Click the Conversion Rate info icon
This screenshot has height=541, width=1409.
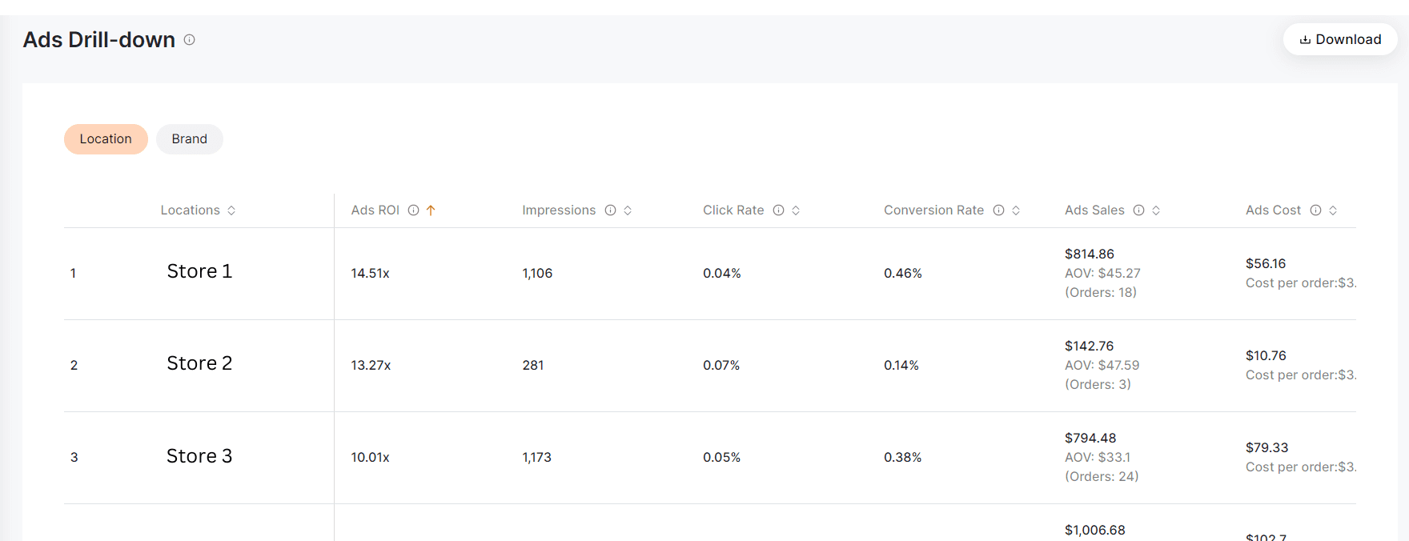tap(998, 210)
